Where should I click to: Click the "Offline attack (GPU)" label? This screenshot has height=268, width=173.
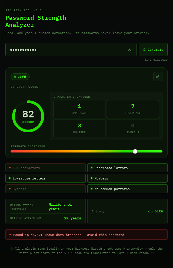click(27, 218)
